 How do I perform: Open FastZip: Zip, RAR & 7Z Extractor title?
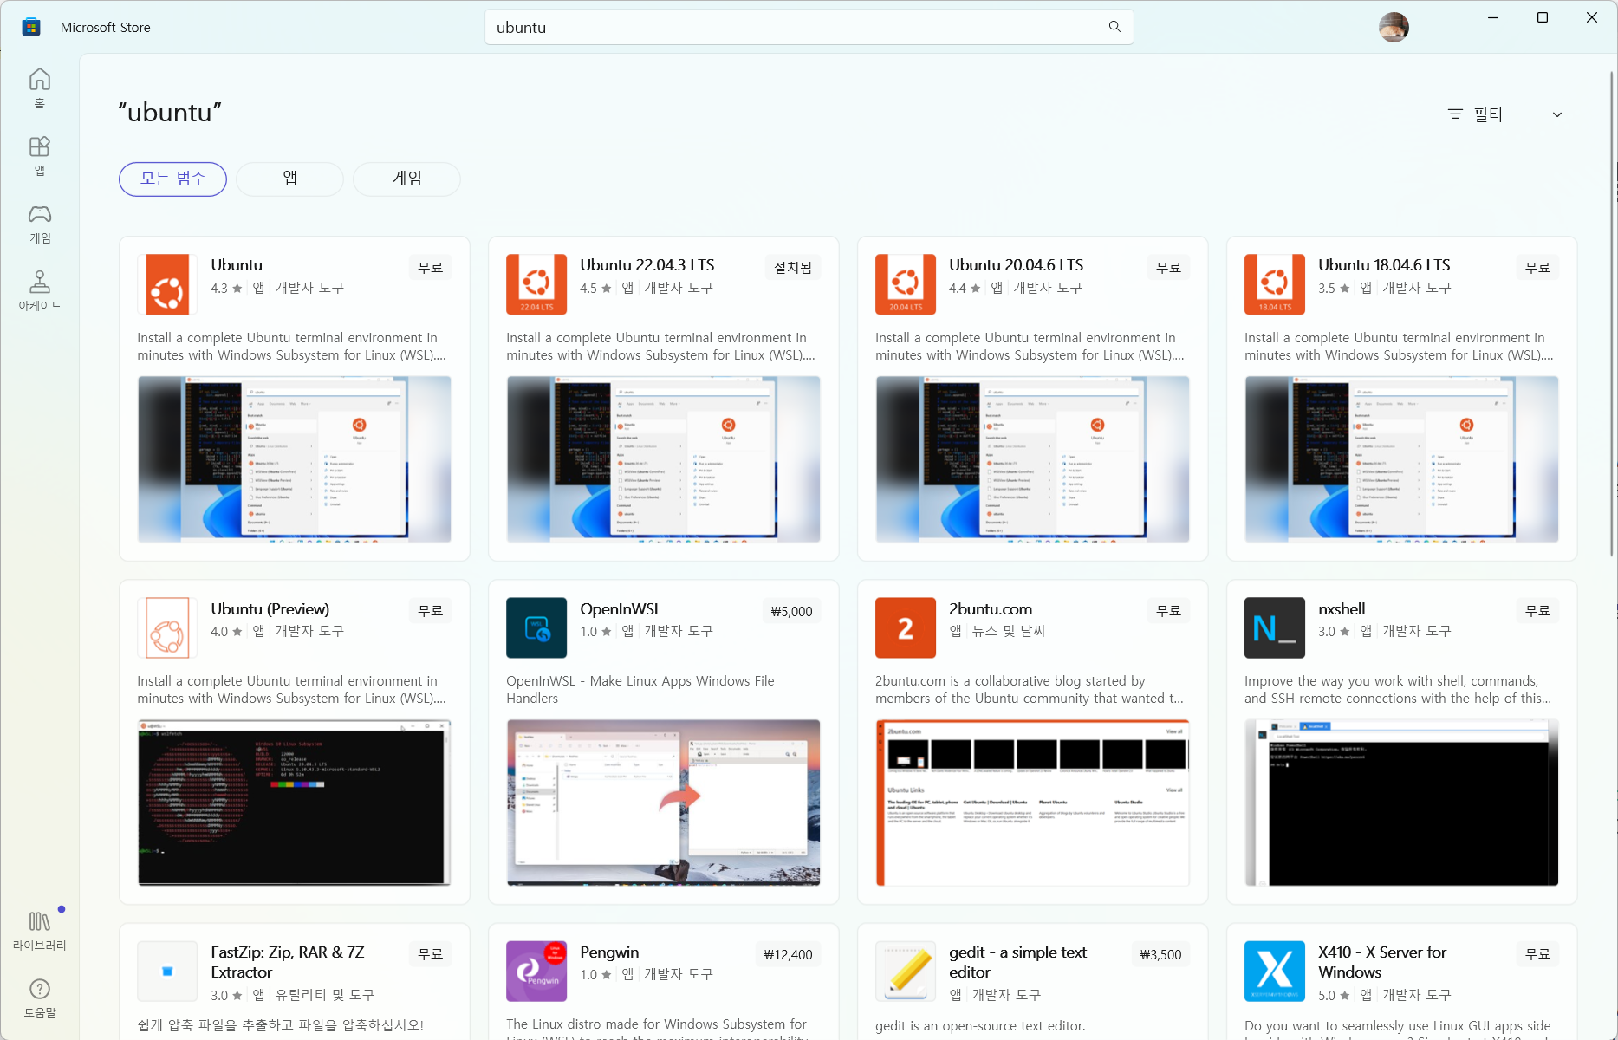(288, 962)
